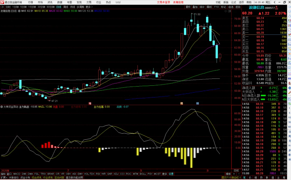Image resolution: width=291 pixels, height=180 pixels.
Task: Click the 15-minute shortcut in right sidebar
Action: (x=289, y=117)
